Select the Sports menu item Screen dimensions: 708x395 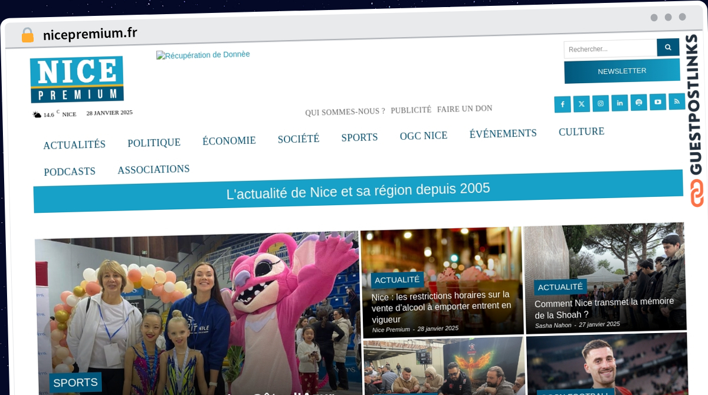(x=359, y=137)
